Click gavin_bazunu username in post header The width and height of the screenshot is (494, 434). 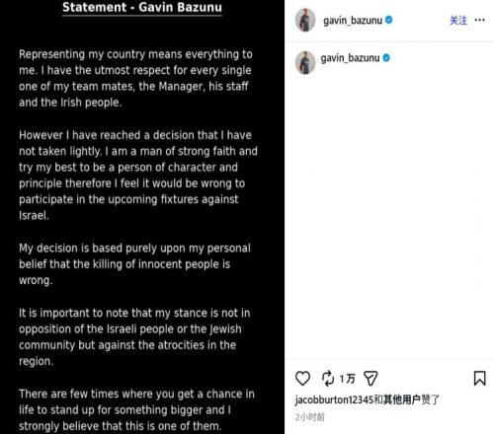[353, 21]
